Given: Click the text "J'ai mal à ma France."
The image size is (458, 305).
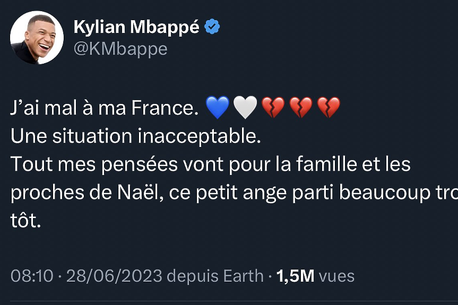Looking at the screenshot, I should [x=104, y=108].
